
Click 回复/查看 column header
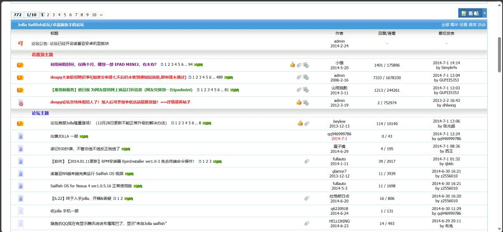coord(387,33)
